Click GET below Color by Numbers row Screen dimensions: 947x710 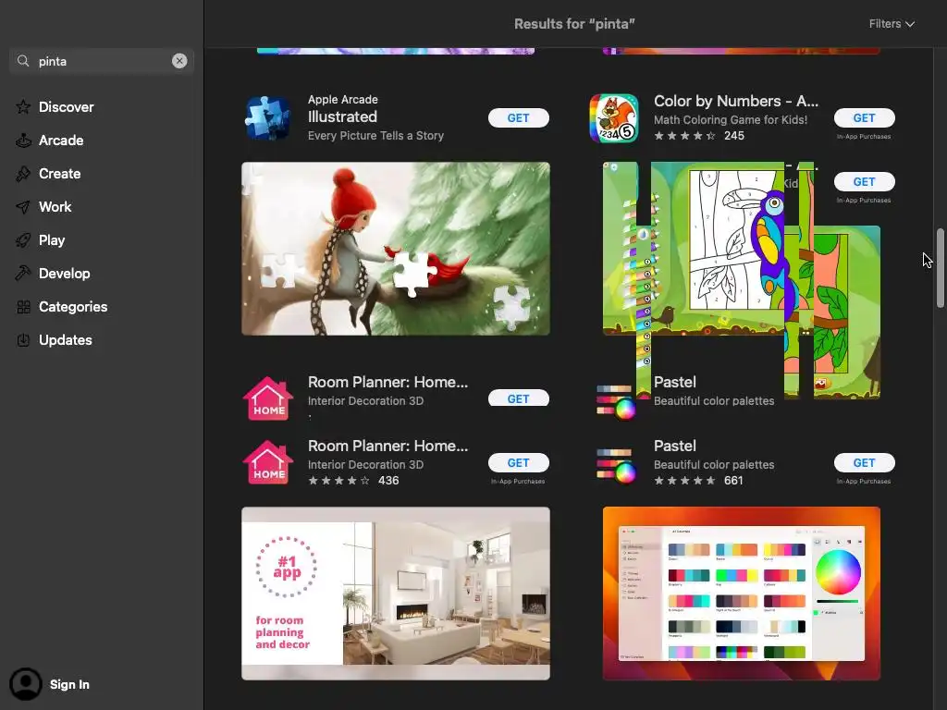click(865, 182)
